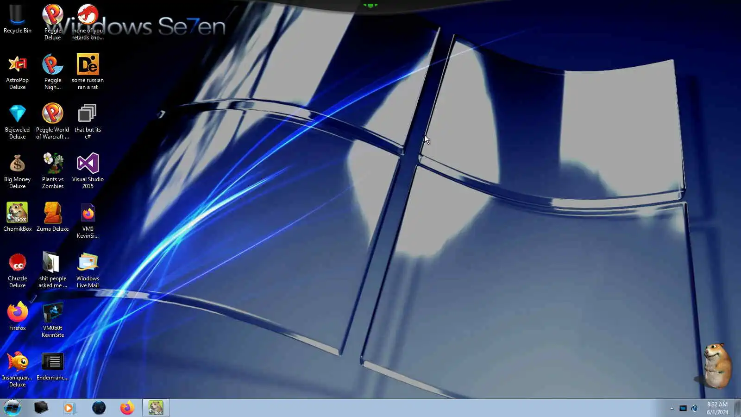Select the AstroPop Deluxe desktop icon
Screen dimensions: 741x417
[17, 72]
